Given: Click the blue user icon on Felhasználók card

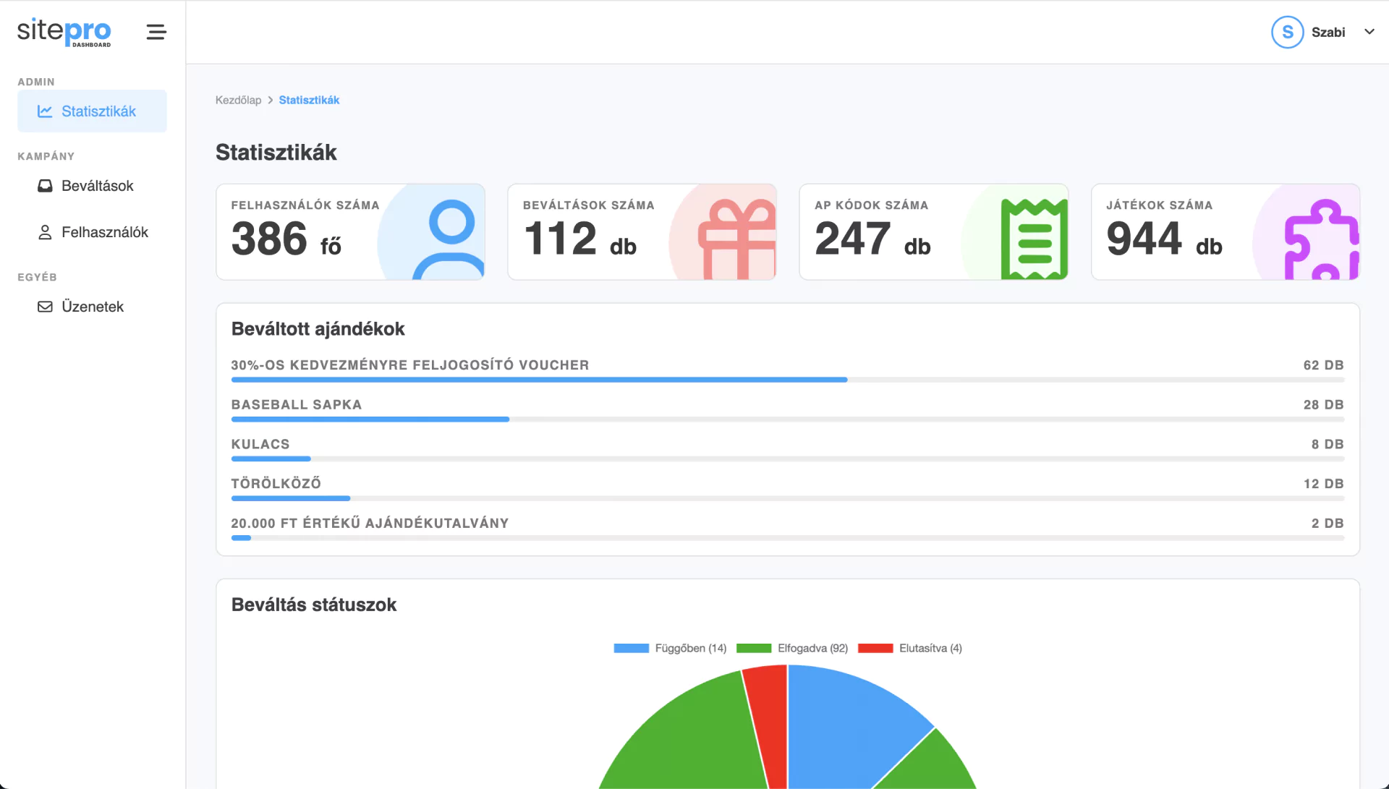Looking at the screenshot, I should pyautogui.click(x=450, y=239).
